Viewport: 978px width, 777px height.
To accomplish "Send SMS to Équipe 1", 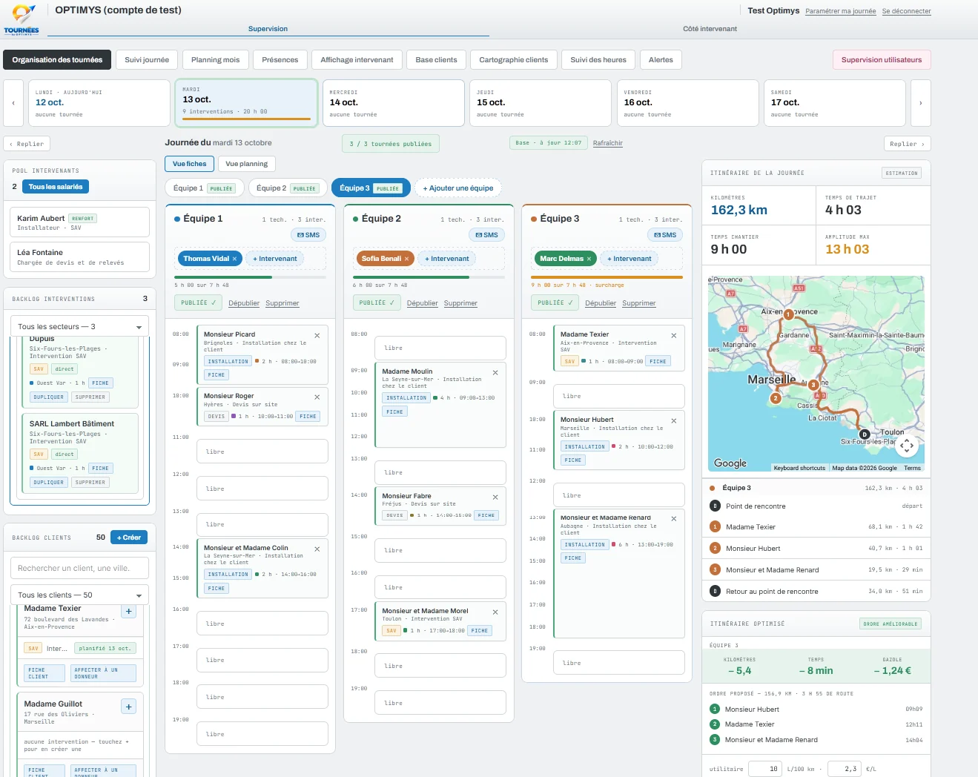I will (x=308, y=235).
